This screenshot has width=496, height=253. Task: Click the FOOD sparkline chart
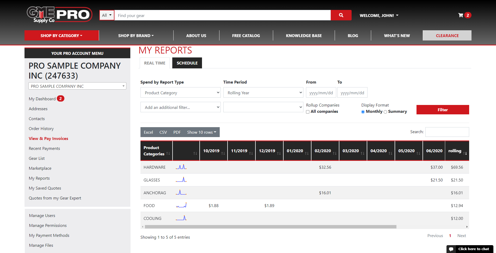coord(181,205)
